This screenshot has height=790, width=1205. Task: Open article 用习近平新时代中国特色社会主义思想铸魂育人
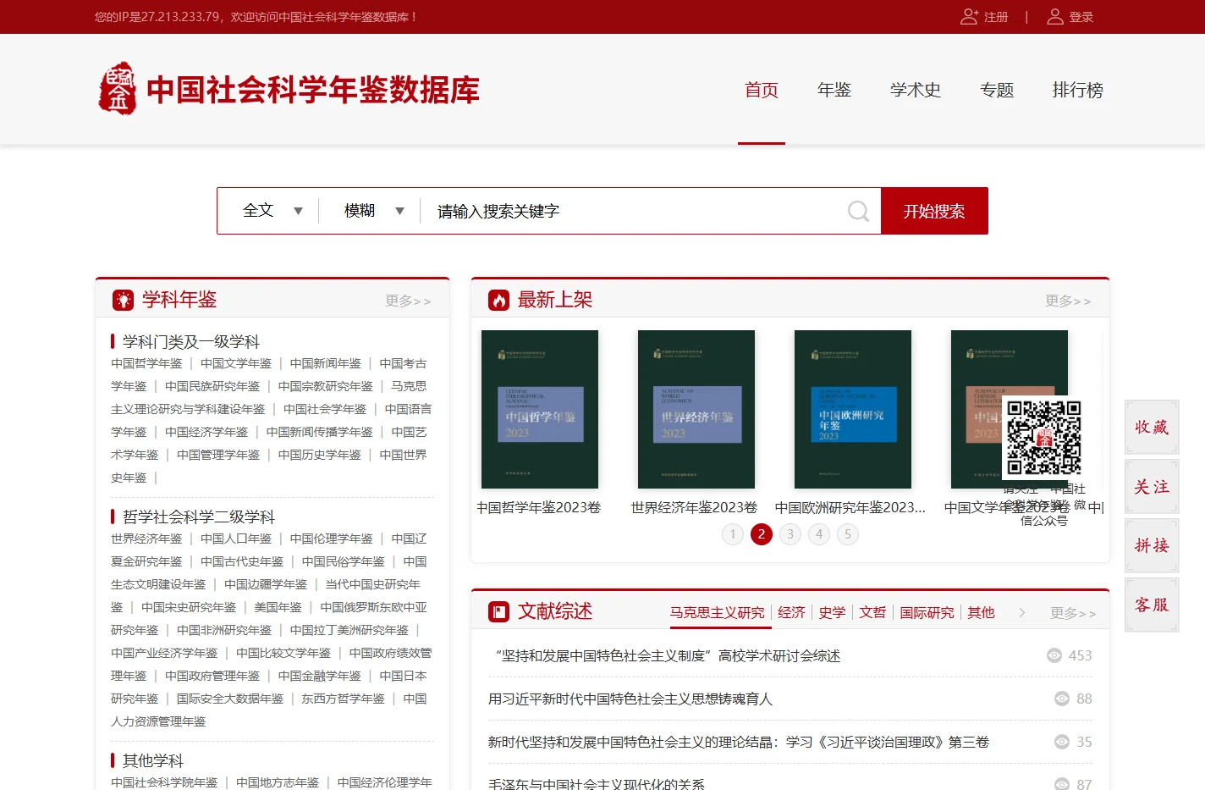pyautogui.click(x=630, y=699)
